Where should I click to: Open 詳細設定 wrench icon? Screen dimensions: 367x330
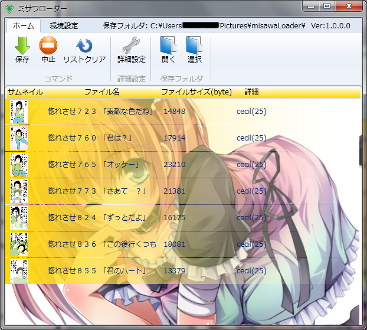click(x=132, y=45)
